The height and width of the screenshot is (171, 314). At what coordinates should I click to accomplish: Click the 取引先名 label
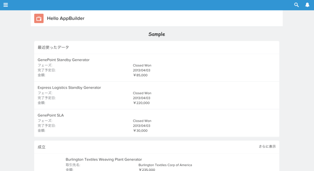(x=73, y=165)
